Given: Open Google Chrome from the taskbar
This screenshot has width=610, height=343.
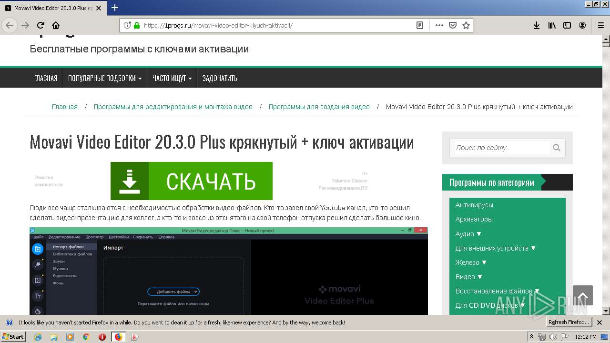Looking at the screenshot, I should pyautogui.click(x=86, y=337).
